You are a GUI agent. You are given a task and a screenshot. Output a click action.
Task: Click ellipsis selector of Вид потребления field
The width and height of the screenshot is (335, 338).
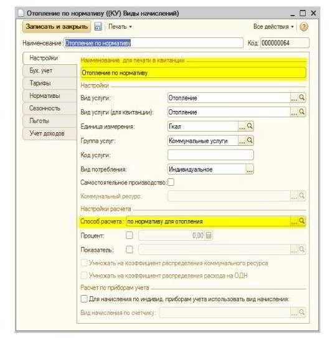(250, 170)
